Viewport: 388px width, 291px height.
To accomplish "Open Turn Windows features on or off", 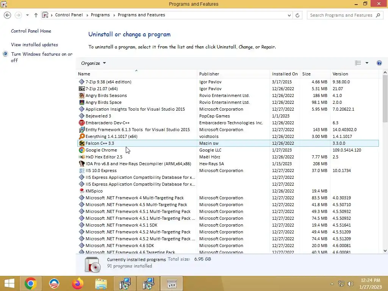I will (x=42, y=57).
